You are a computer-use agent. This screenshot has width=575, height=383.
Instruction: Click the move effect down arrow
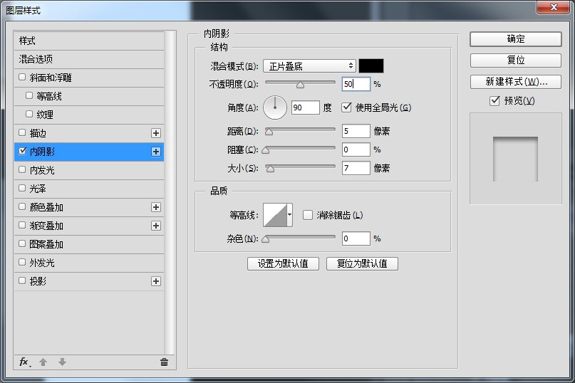click(62, 362)
